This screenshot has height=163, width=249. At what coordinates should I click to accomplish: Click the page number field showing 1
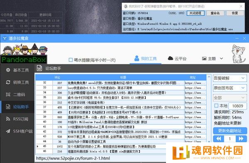pos(230,138)
